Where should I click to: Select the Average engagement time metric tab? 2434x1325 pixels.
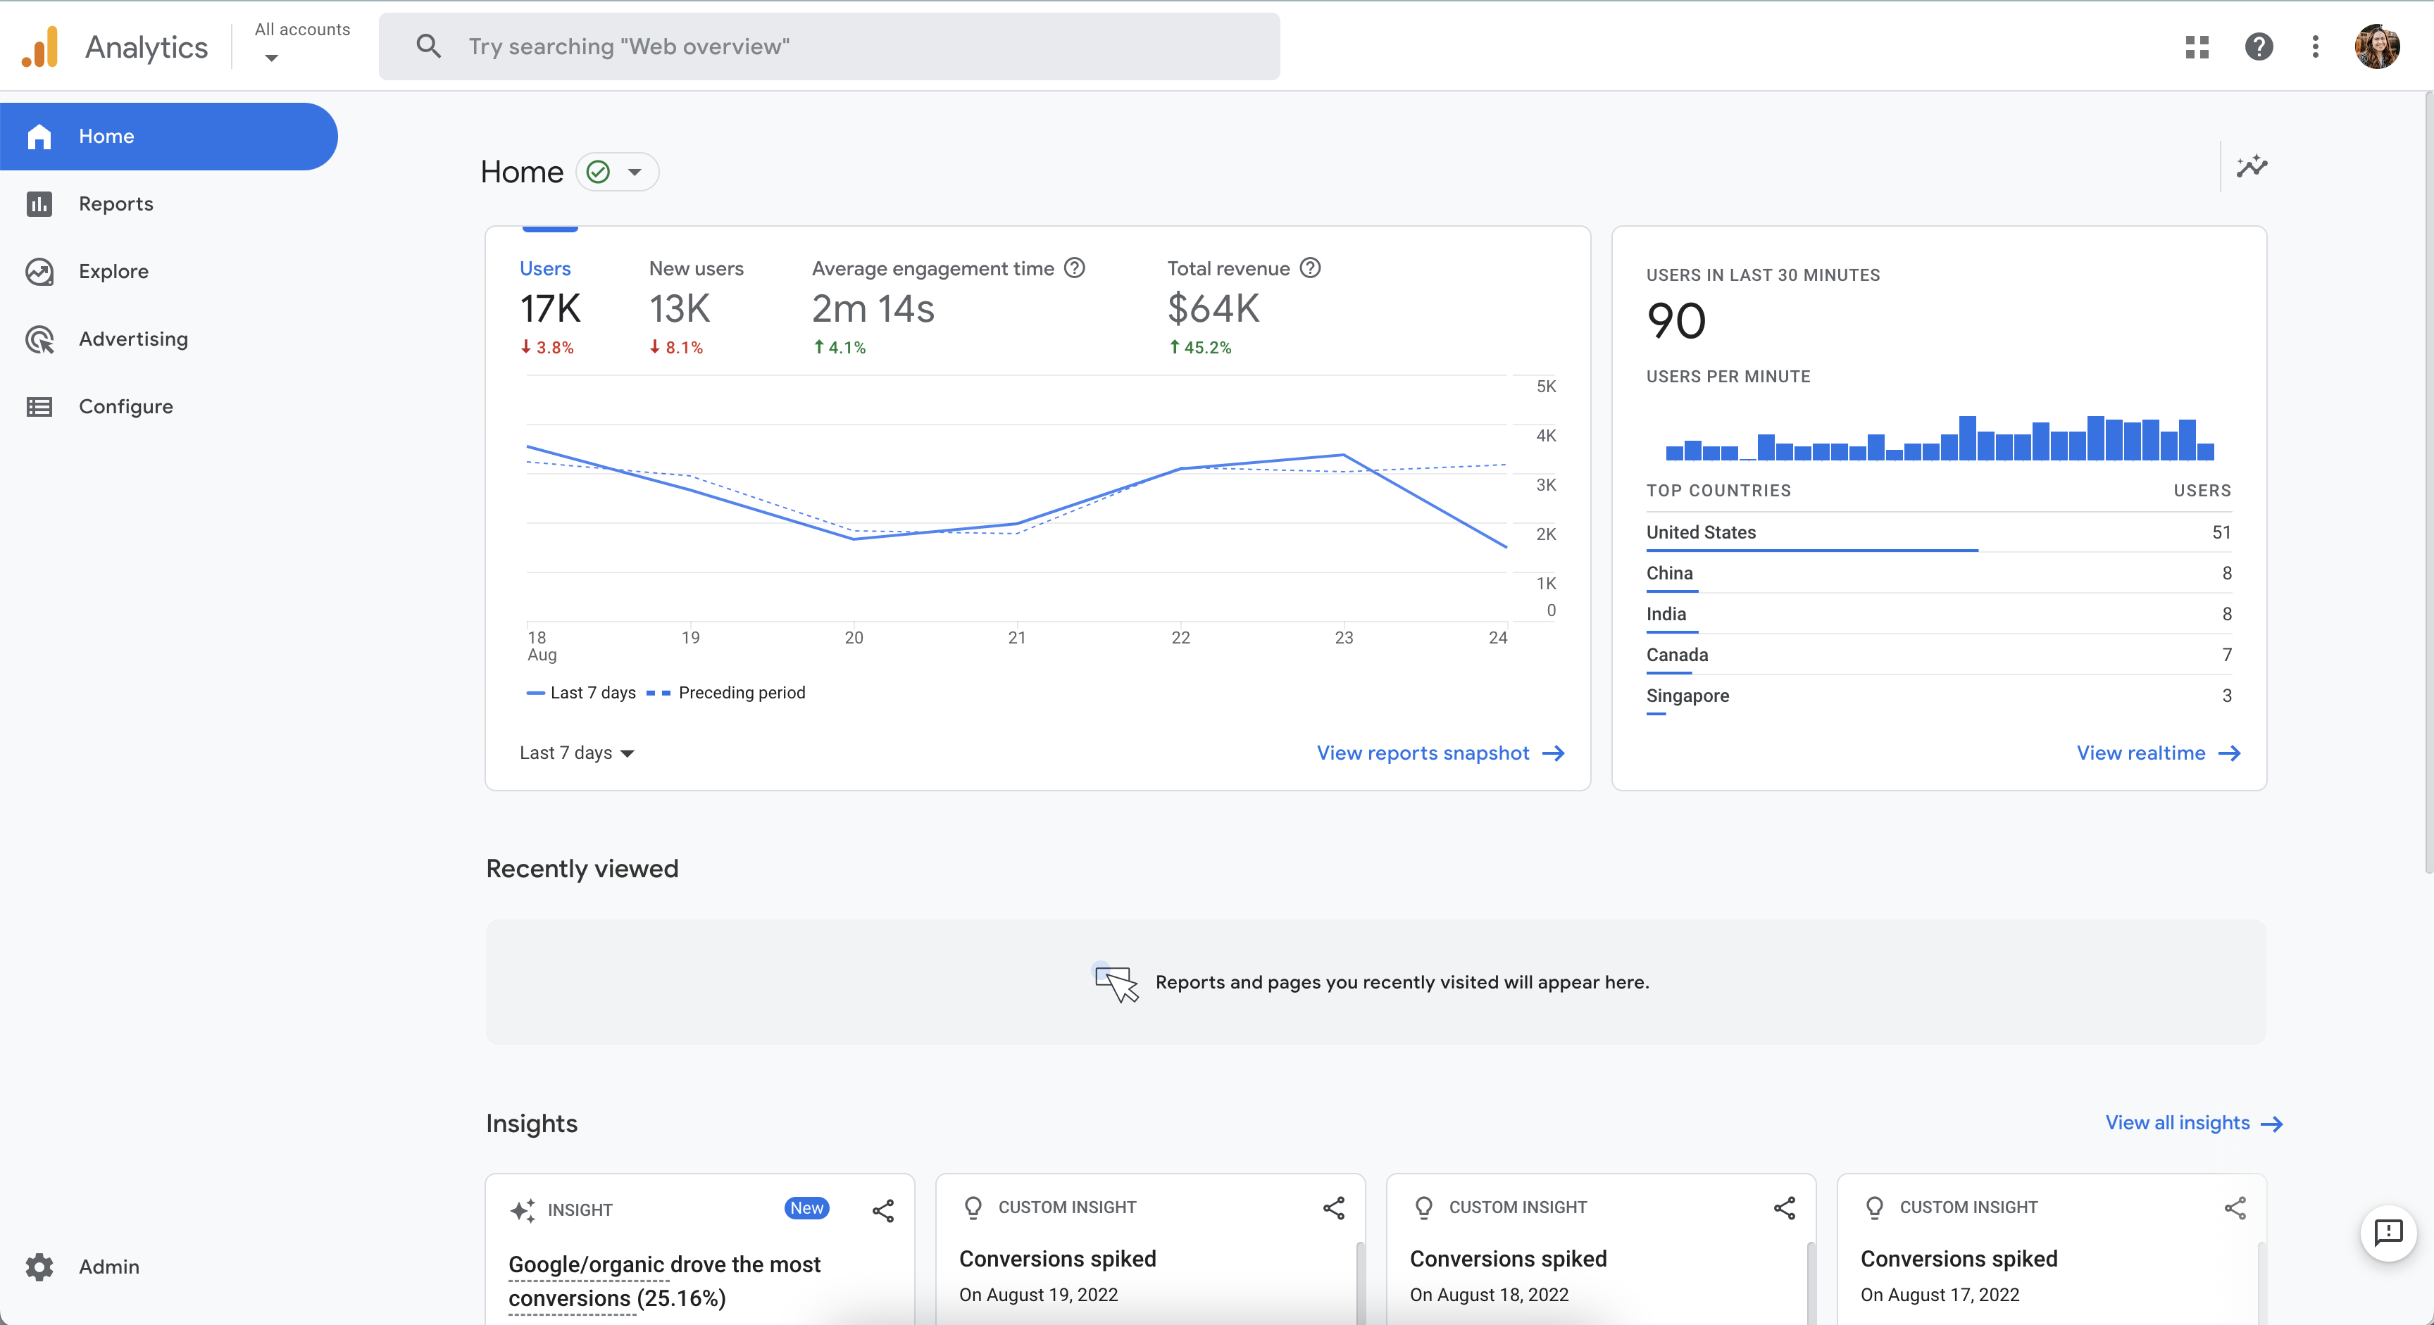coord(948,306)
